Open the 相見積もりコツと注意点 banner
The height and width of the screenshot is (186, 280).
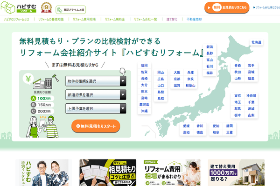[108, 173]
